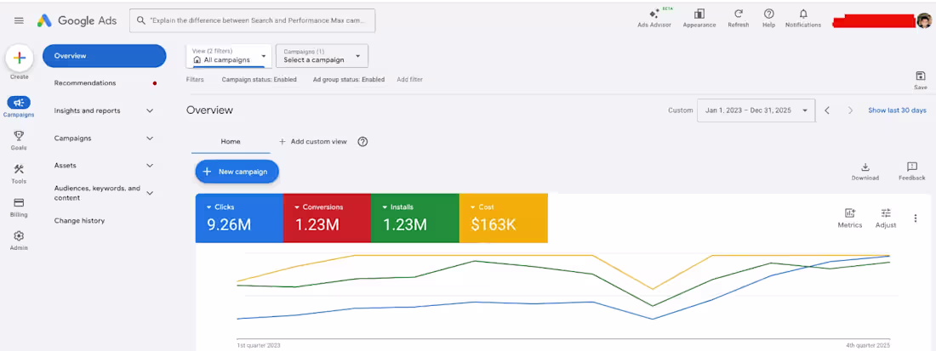This screenshot has height=351, width=936.
Task: Open the All campaigns view dropdown
Action: [x=229, y=56]
